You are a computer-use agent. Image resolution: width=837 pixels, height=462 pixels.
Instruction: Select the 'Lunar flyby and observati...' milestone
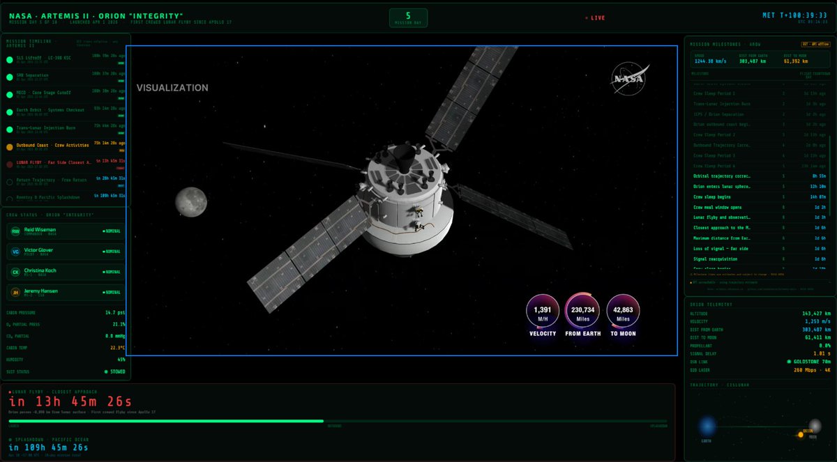click(x=758, y=218)
